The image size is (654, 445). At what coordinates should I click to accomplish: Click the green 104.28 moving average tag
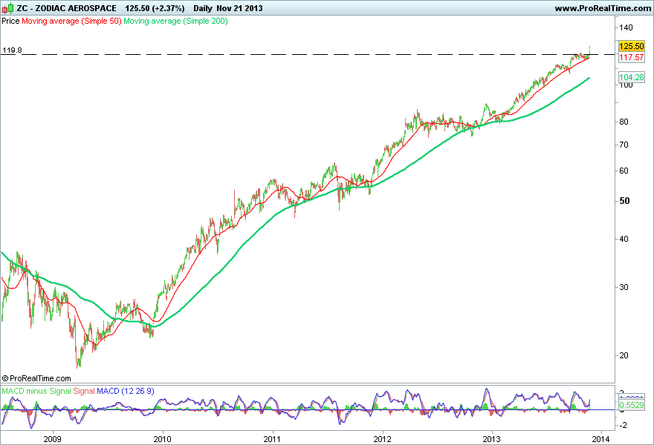[x=632, y=77]
